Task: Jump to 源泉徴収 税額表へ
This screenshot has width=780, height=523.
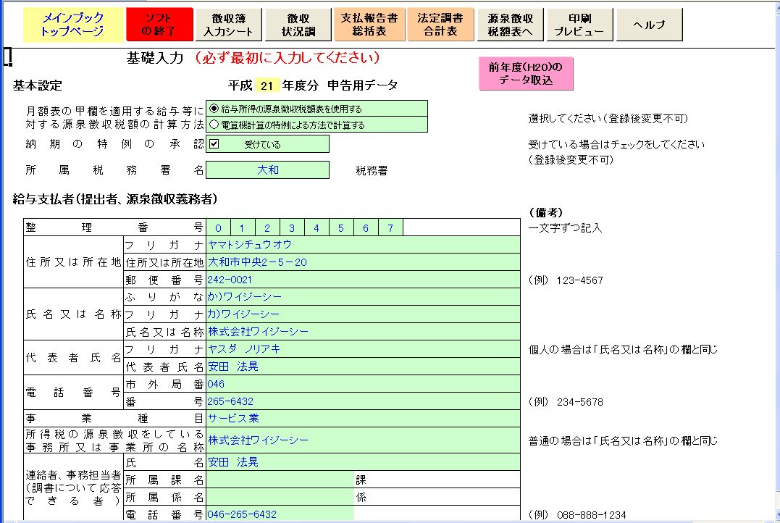Action: coord(511,25)
